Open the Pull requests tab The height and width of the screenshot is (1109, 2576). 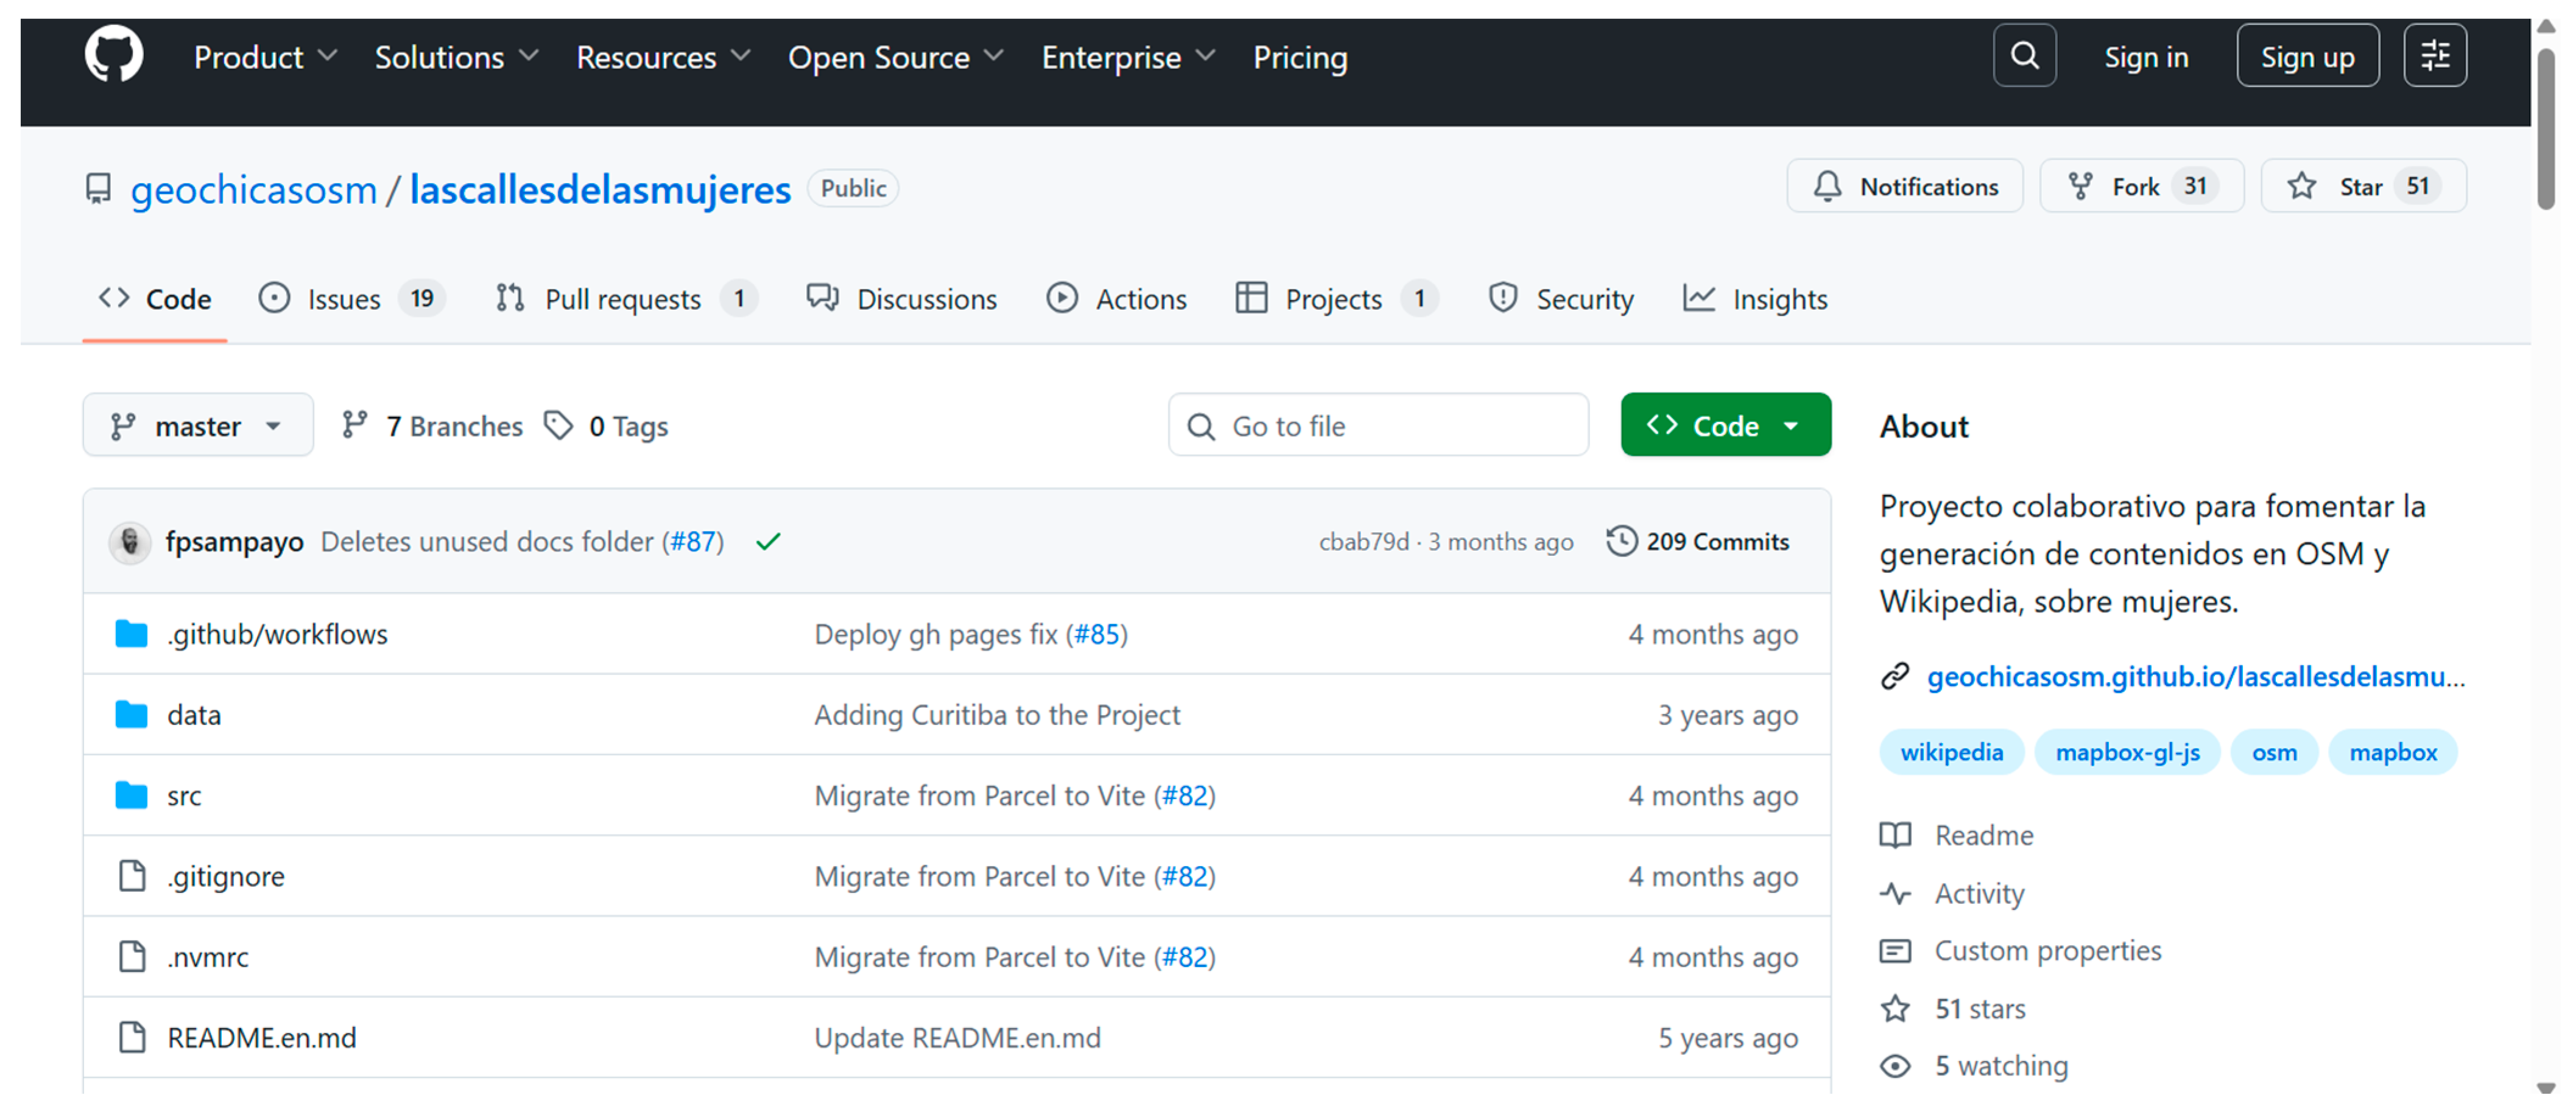(624, 299)
